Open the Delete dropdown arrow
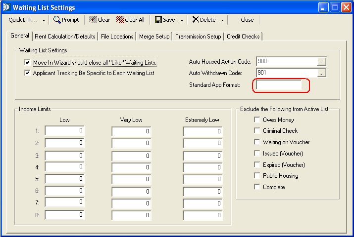 pyautogui.click(x=222, y=20)
